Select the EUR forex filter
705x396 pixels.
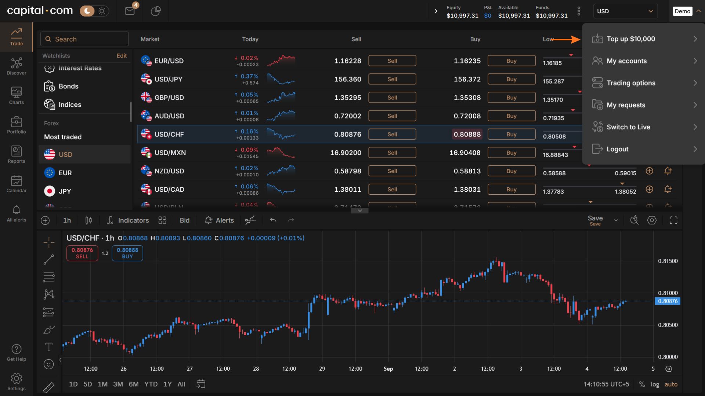[84, 173]
